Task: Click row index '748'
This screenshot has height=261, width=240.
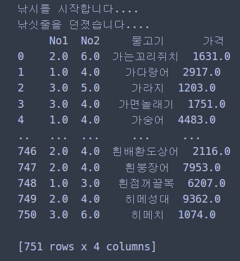Action: pos(27,183)
